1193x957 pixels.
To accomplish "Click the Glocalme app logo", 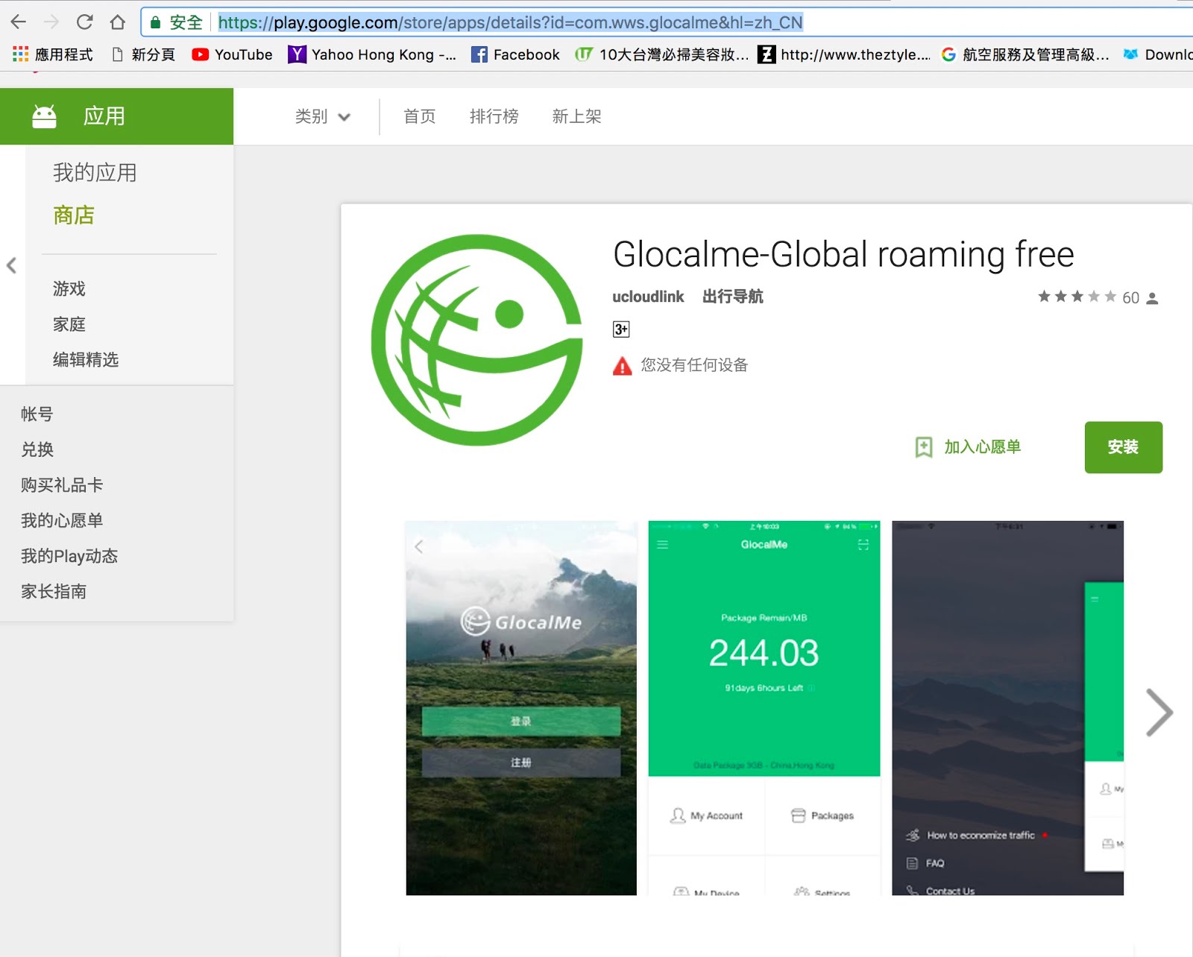I will coord(477,340).
